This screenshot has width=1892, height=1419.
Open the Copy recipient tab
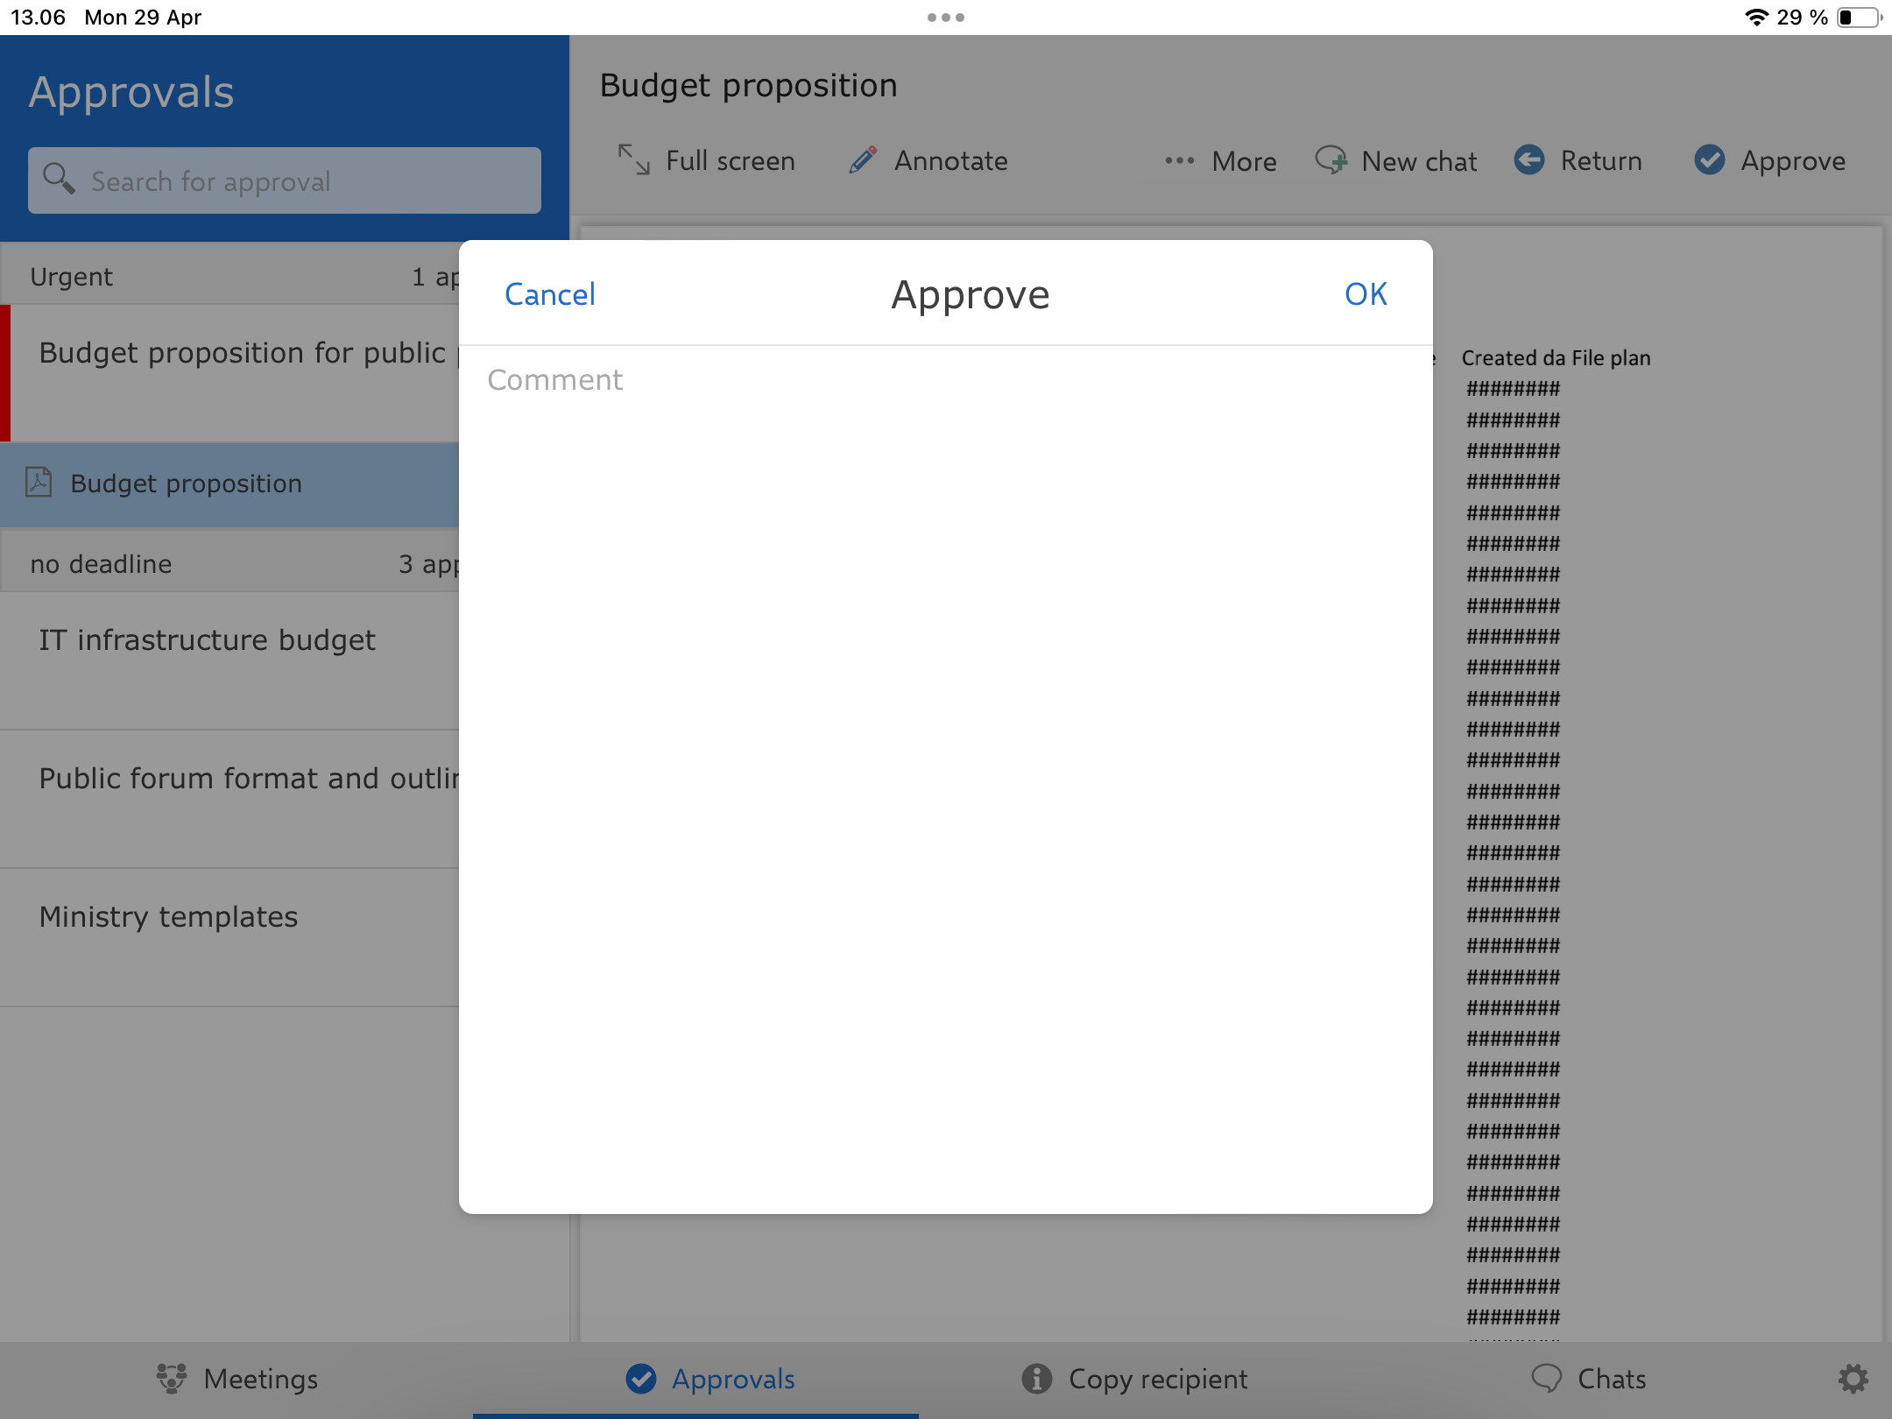click(x=1135, y=1379)
